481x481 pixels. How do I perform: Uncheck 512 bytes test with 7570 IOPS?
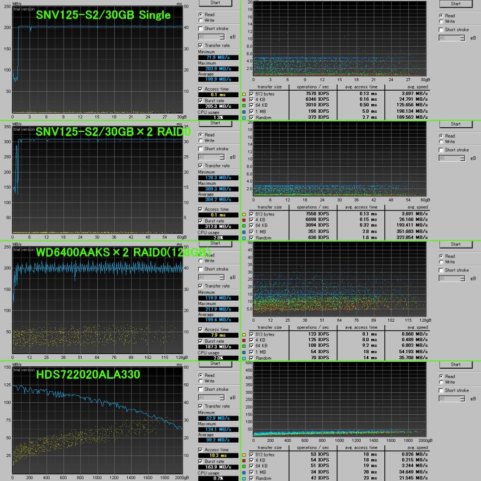pyautogui.click(x=252, y=94)
